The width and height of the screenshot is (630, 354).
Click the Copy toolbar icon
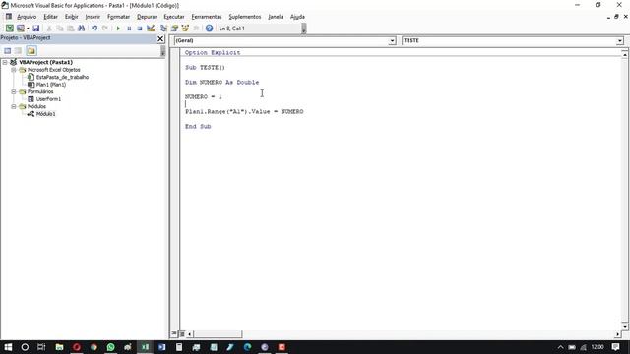click(60, 29)
